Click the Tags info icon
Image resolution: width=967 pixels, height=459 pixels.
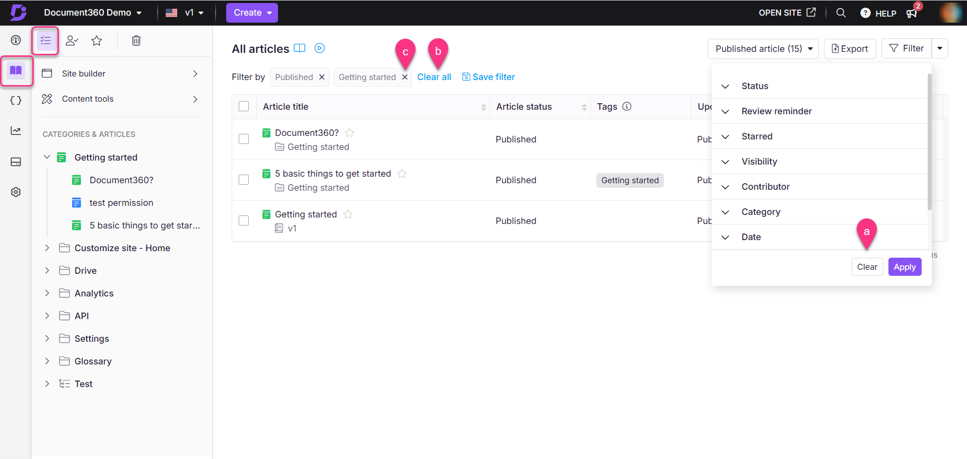tap(627, 106)
